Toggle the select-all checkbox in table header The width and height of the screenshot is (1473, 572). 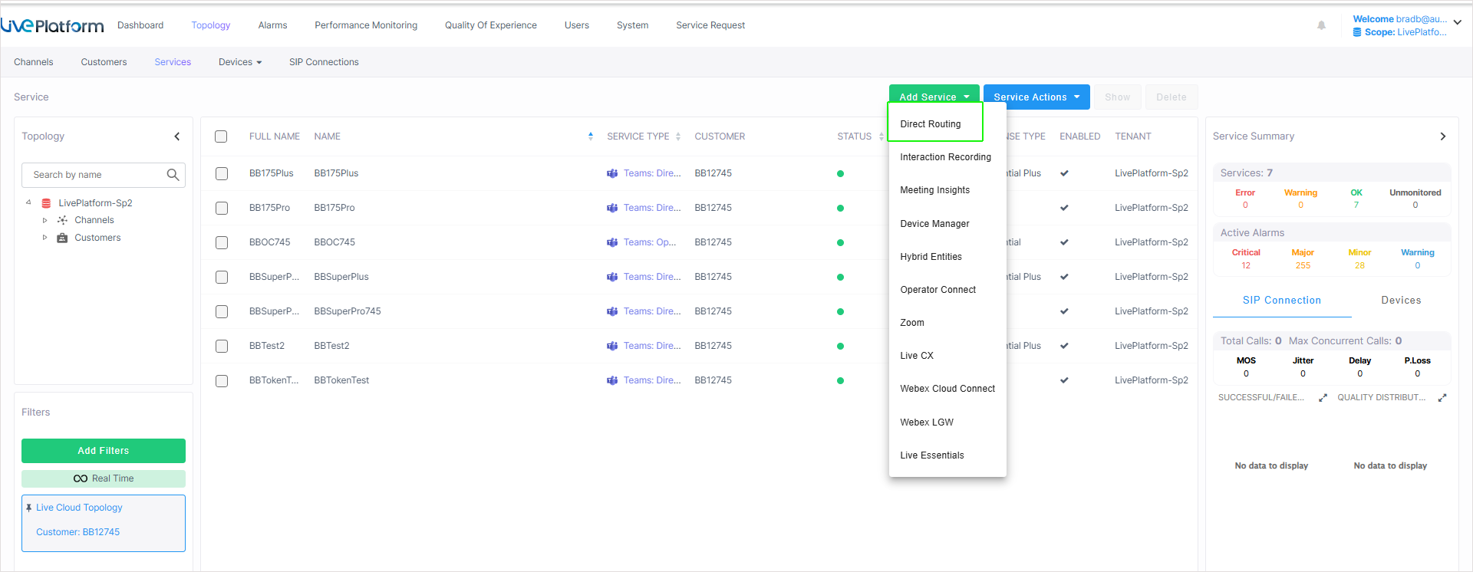click(x=221, y=136)
